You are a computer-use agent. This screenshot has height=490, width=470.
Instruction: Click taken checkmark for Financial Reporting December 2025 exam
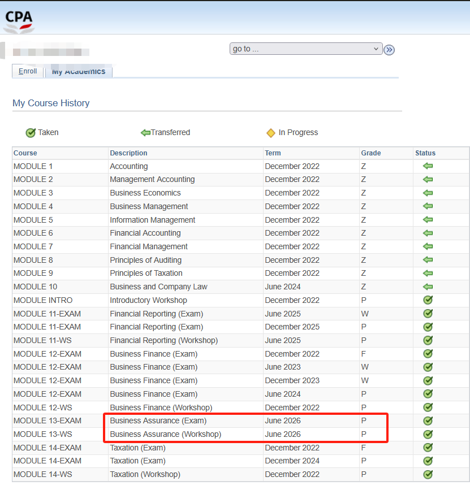[428, 327]
